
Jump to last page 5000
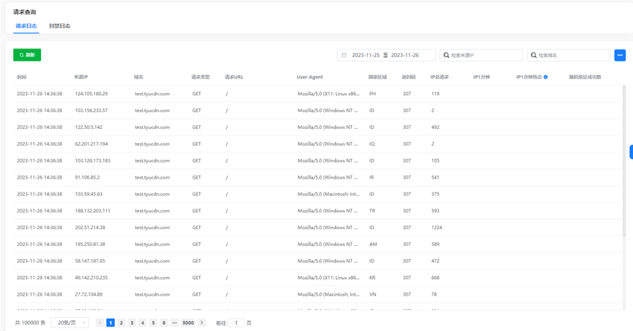[x=188, y=322]
